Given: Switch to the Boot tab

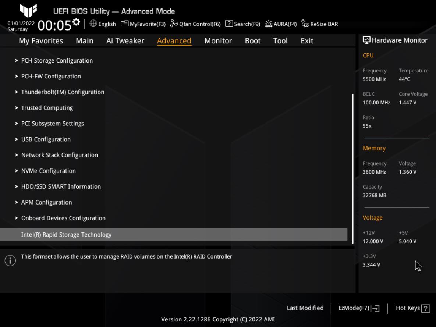Looking at the screenshot, I should [x=252, y=41].
